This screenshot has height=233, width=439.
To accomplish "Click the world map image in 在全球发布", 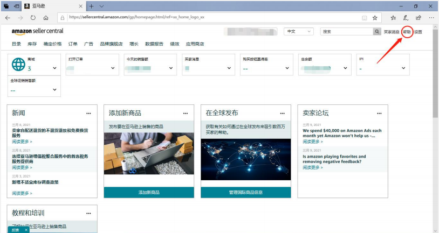I will [246, 159].
